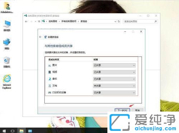The image size is (179, 133).
Task: Go up one level in Control Panel
Action: pos(39,21)
